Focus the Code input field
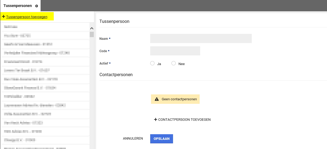 (x=175, y=51)
